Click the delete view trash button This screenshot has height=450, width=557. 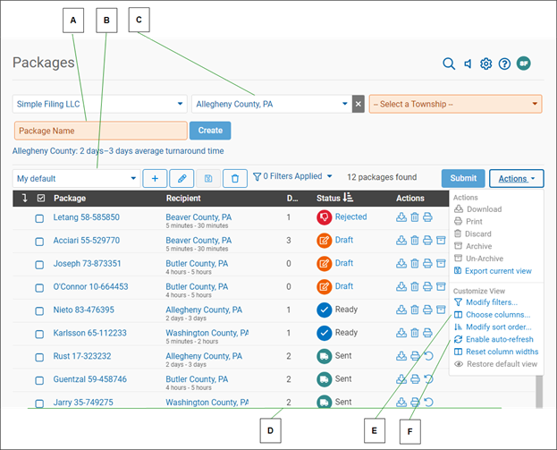point(235,178)
